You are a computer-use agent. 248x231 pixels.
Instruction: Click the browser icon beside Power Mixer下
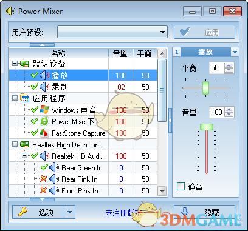(44, 121)
